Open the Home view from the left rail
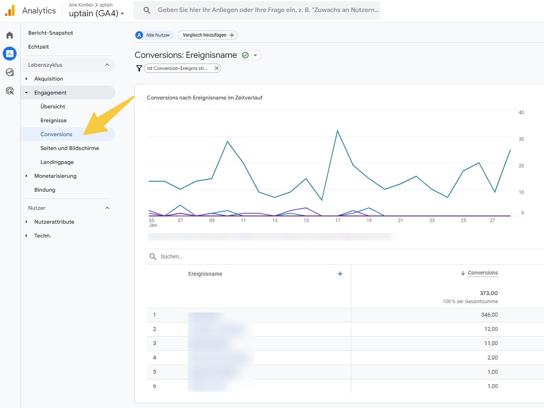544x408 pixels. [x=9, y=35]
